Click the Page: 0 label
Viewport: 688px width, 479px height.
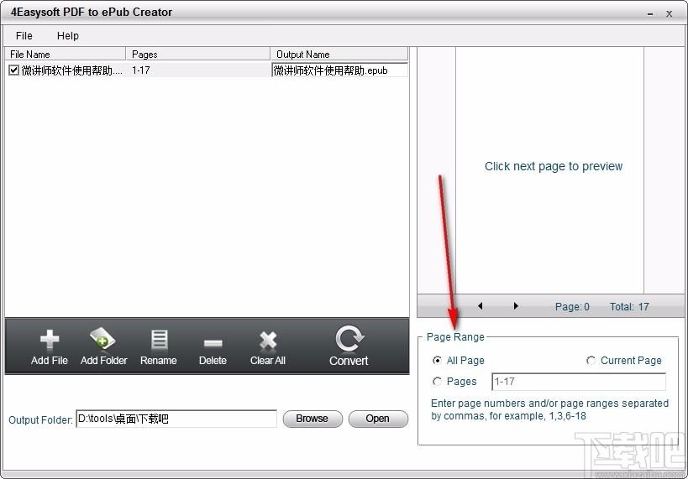pyautogui.click(x=572, y=306)
